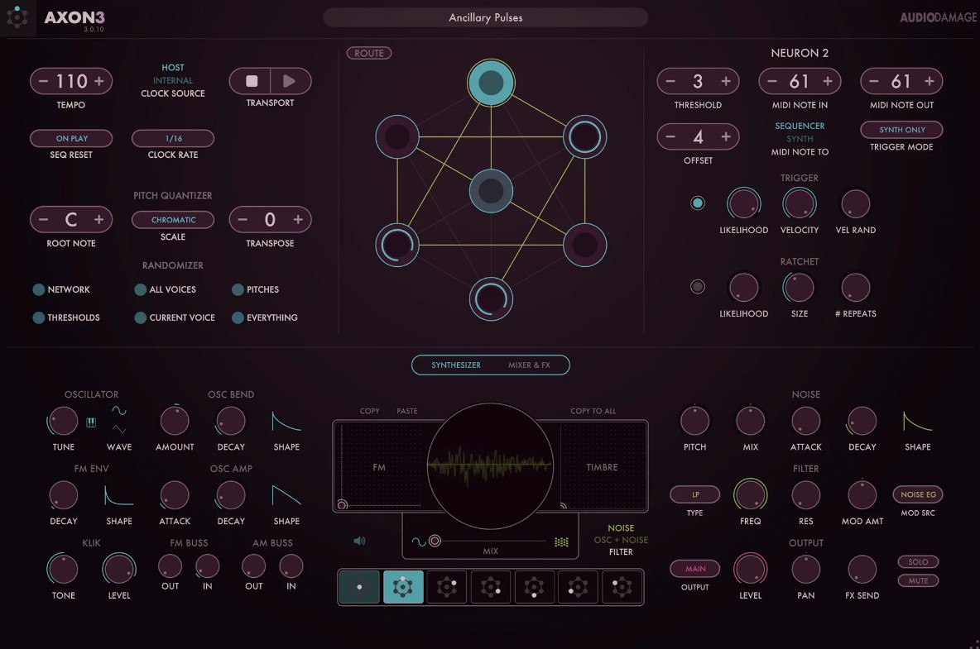Image resolution: width=980 pixels, height=649 pixels.
Task: Increase the tempo with plus
Action: point(98,81)
